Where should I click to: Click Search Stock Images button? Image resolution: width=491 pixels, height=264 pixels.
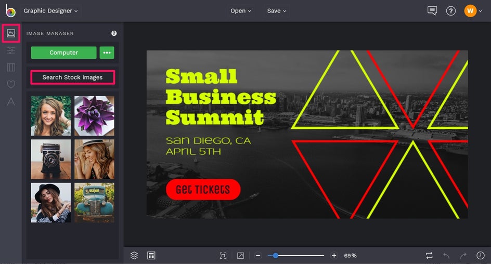(x=73, y=77)
